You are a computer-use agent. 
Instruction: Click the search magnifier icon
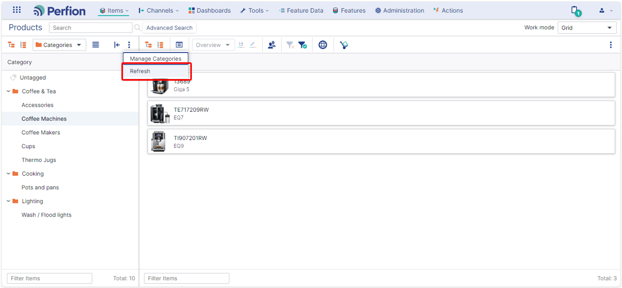137,28
